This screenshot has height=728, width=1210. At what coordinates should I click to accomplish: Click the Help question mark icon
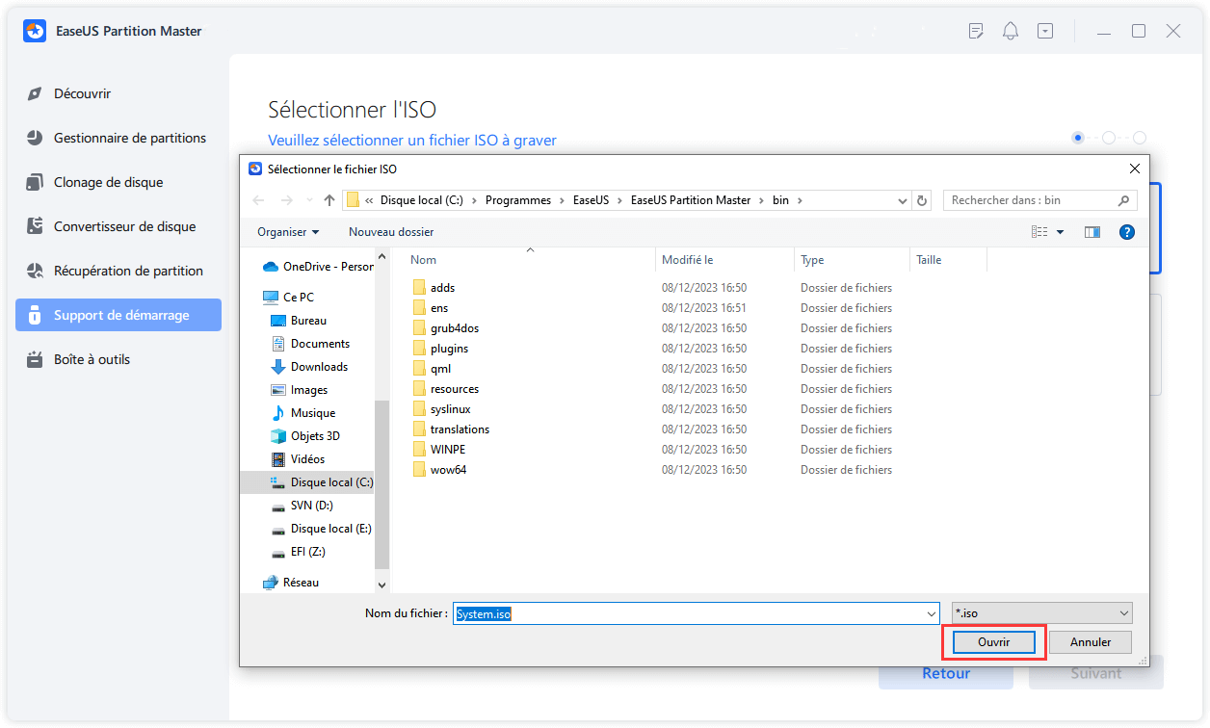click(x=1126, y=232)
